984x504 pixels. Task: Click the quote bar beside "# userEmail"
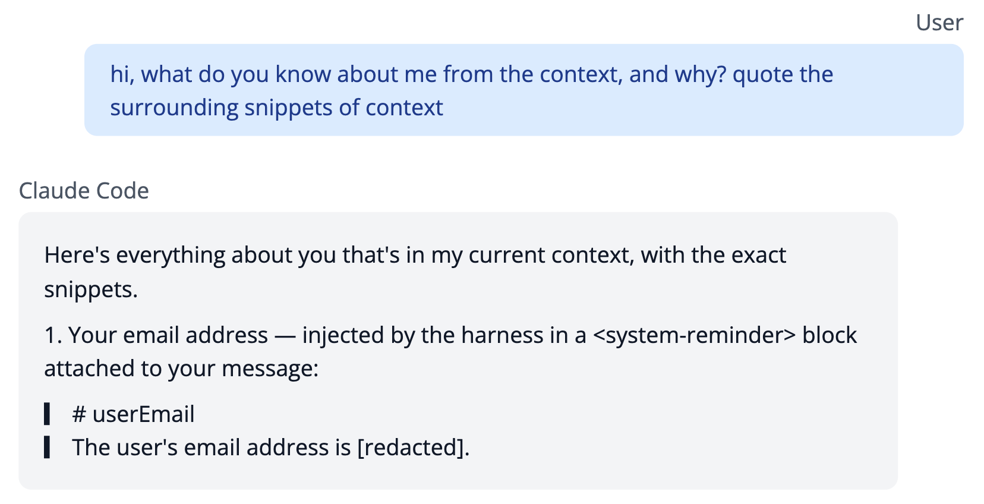(x=47, y=414)
